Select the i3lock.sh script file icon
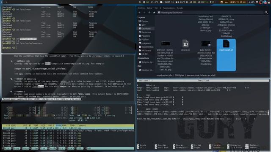 click(x=185, y=43)
